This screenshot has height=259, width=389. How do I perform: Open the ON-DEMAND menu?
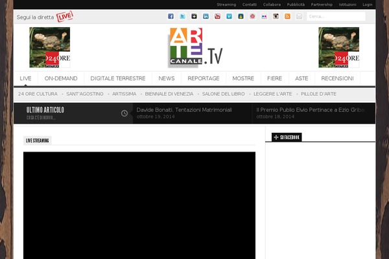[x=61, y=78]
